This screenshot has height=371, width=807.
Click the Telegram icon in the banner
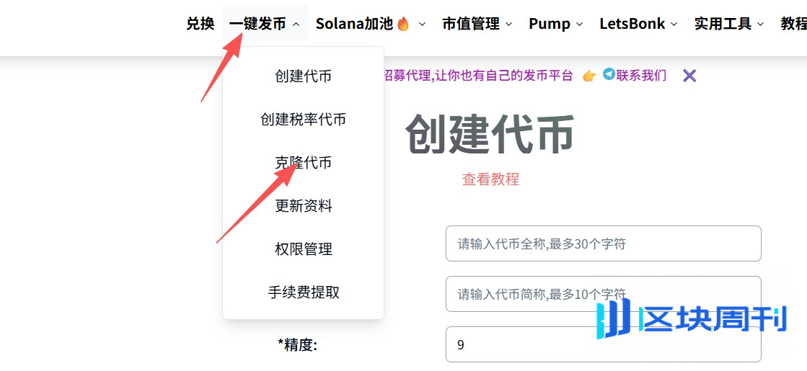coord(609,74)
